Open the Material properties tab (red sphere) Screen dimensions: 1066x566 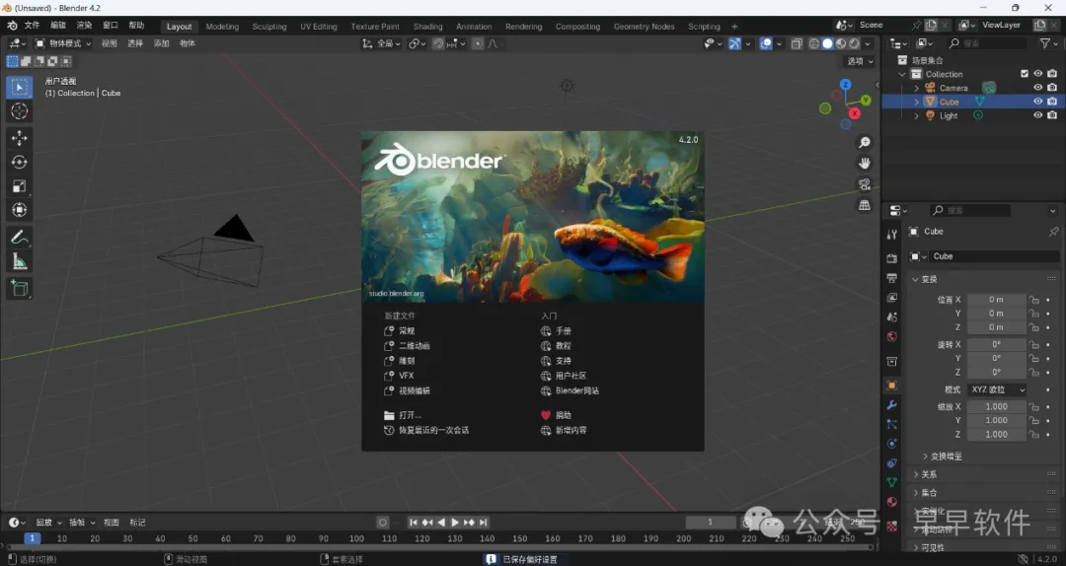pyautogui.click(x=892, y=502)
